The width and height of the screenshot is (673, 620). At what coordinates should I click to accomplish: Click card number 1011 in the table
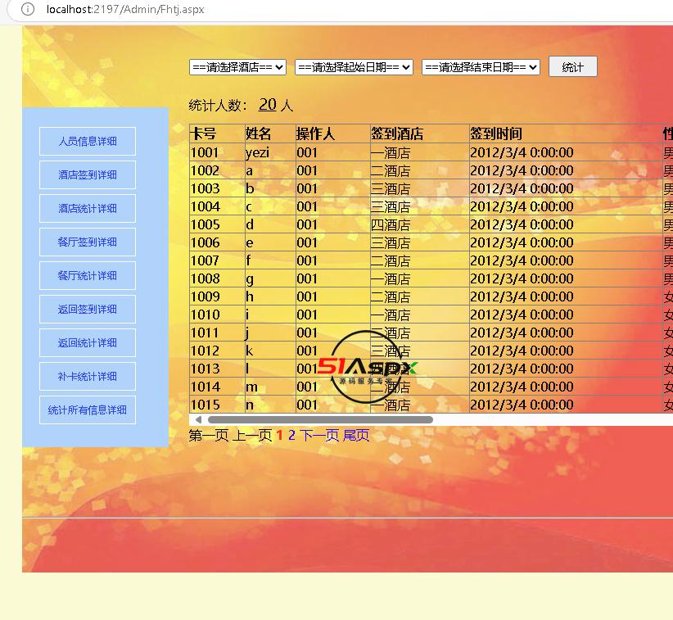coord(205,333)
